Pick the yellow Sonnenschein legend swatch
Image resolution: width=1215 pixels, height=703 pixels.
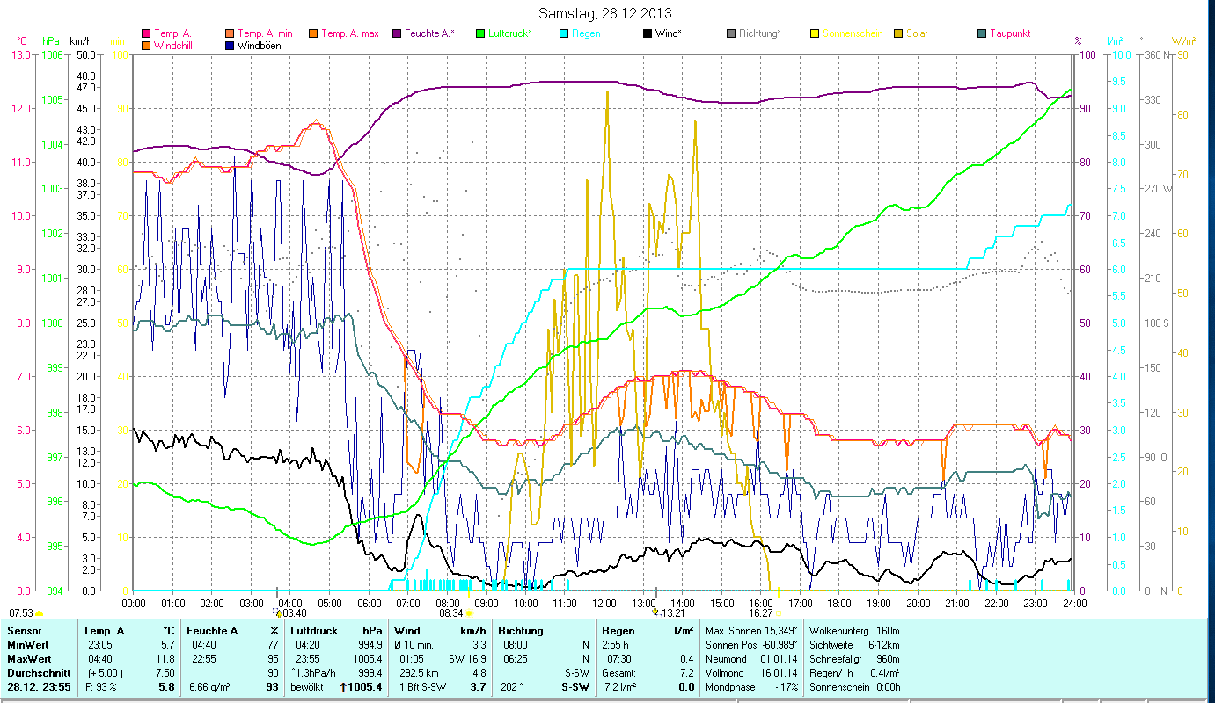pos(816,34)
